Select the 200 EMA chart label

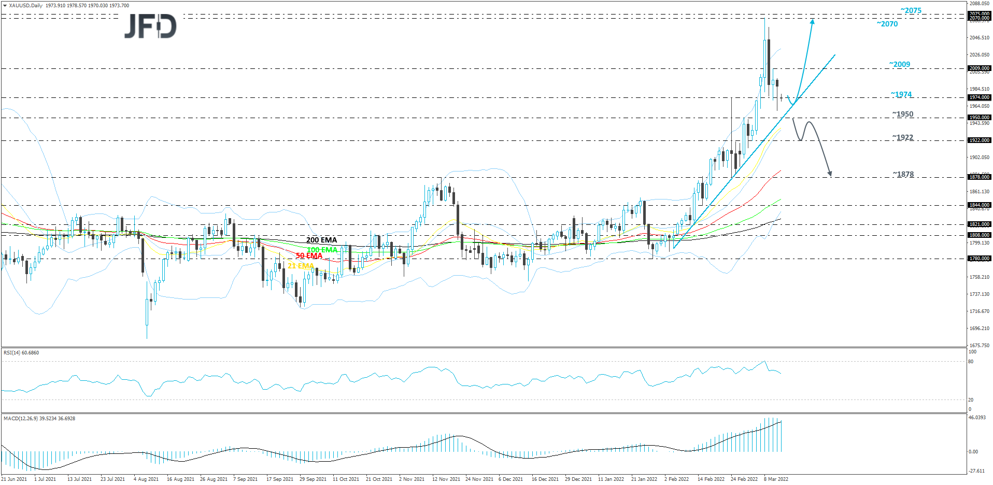[321, 240]
